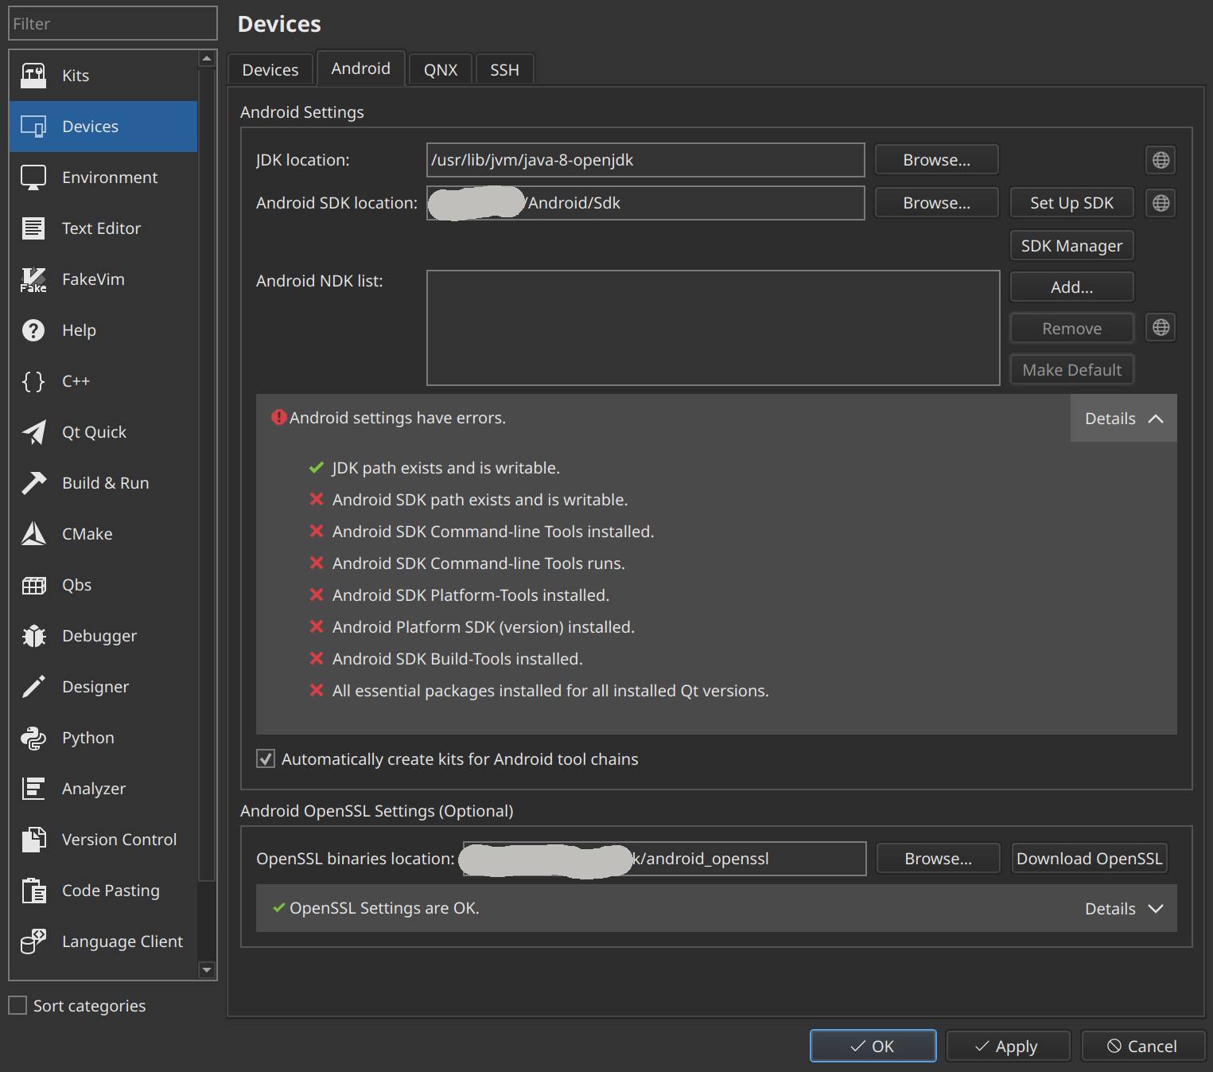Open the Environment monitor icon
Viewport: 1213px width, 1072px height.
pyautogui.click(x=33, y=177)
